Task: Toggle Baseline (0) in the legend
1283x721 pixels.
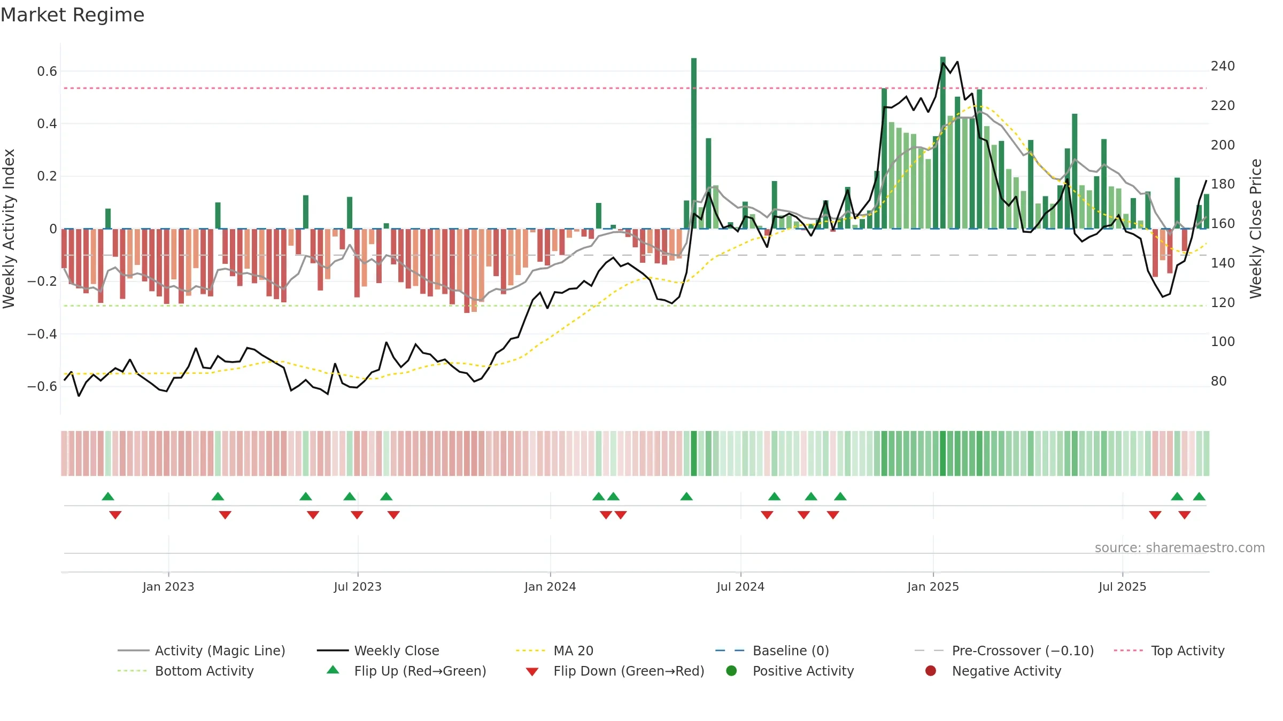Action: 772,651
